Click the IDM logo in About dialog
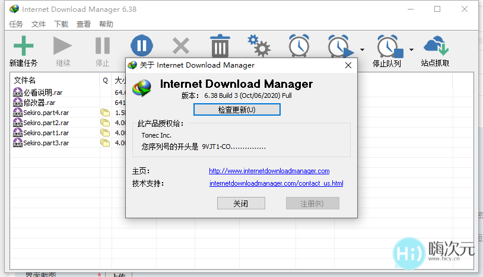 point(142,88)
